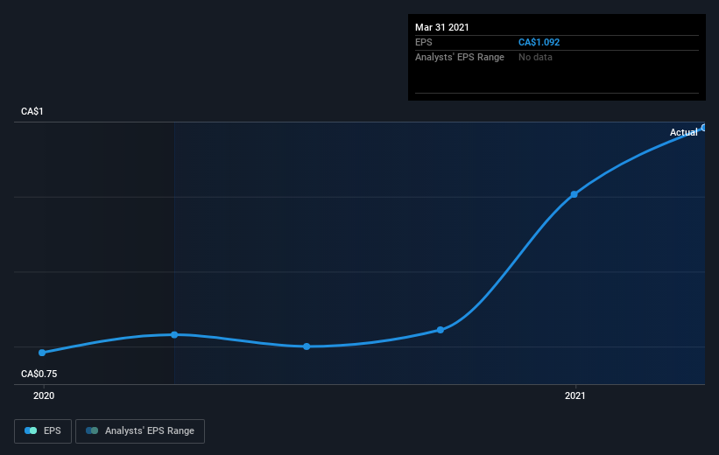Screen dimensions: 719x455
Task: Toggle the EPS legend series
Action: 43,430
